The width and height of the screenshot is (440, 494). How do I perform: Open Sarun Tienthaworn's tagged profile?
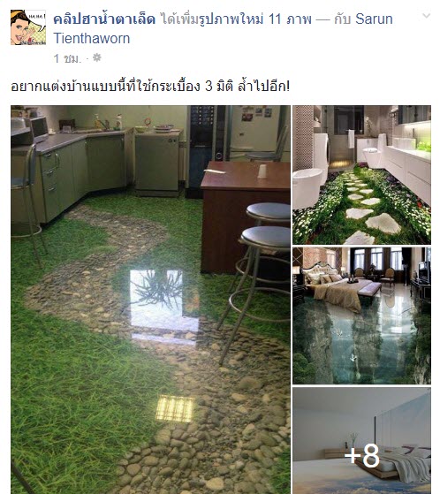tap(223, 28)
